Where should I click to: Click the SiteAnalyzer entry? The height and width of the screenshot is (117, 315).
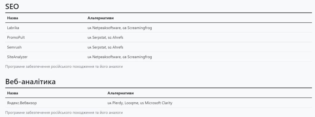point(17,57)
